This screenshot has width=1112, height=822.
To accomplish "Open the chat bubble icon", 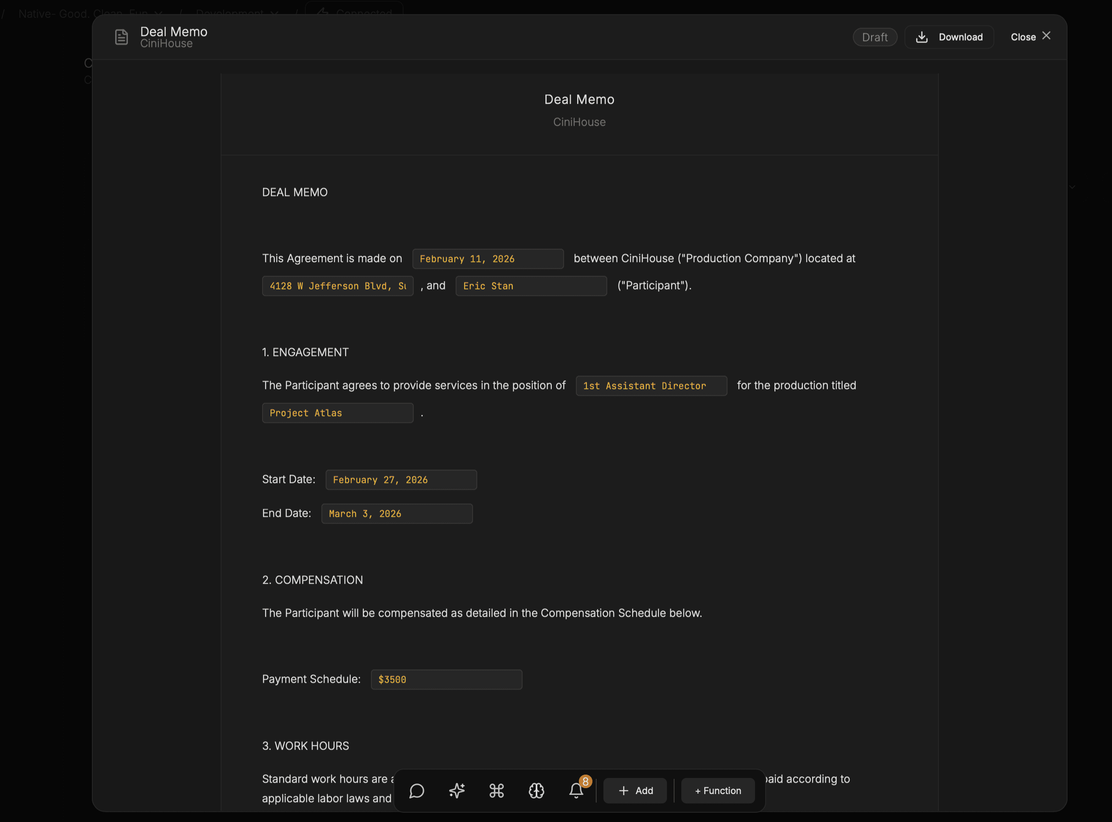I will coord(417,791).
